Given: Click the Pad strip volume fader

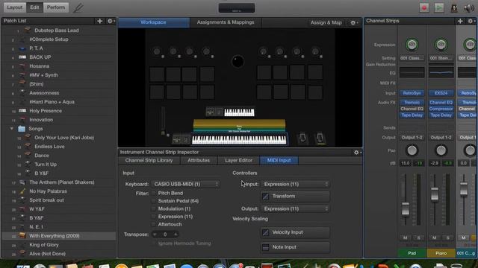Looking at the screenshot, I should pyautogui.click(x=405, y=208).
